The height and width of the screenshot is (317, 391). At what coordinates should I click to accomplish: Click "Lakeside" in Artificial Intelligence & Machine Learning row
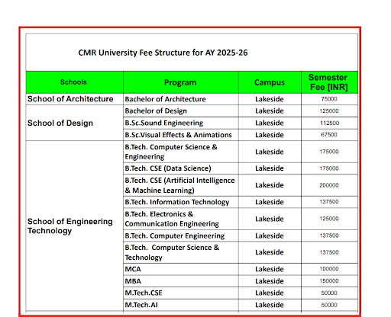tap(270, 185)
